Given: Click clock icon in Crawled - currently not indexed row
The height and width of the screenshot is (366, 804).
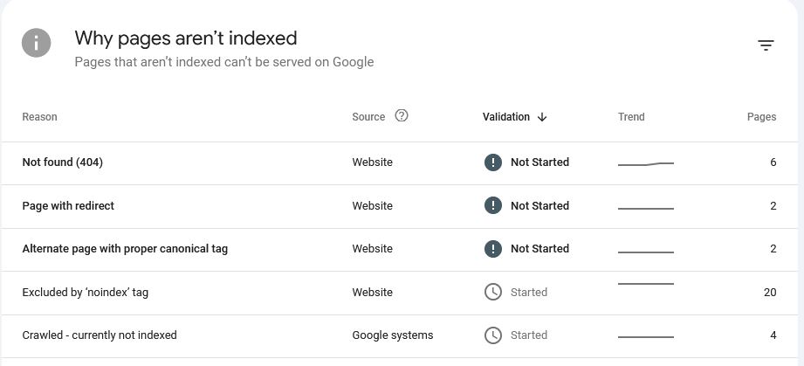Looking at the screenshot, I should [x=492, y=335].
